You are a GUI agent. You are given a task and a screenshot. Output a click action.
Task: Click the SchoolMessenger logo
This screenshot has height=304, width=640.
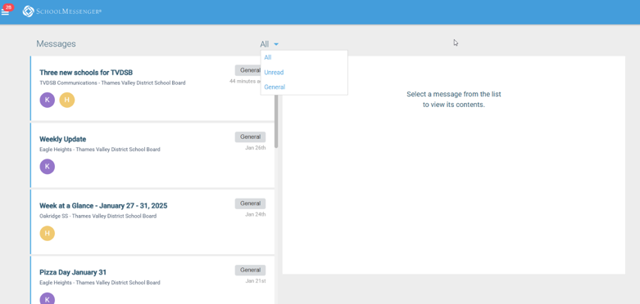tap(62, 11)
